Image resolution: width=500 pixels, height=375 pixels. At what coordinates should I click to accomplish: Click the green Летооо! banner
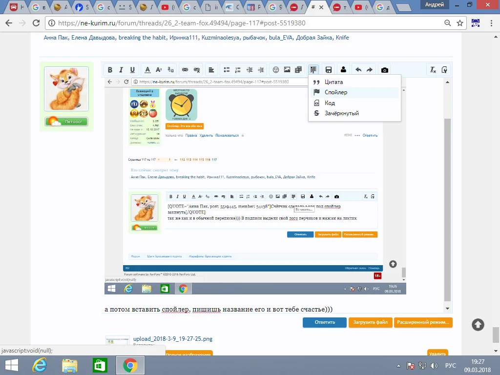pyautogui.click(x=66, y=122)
